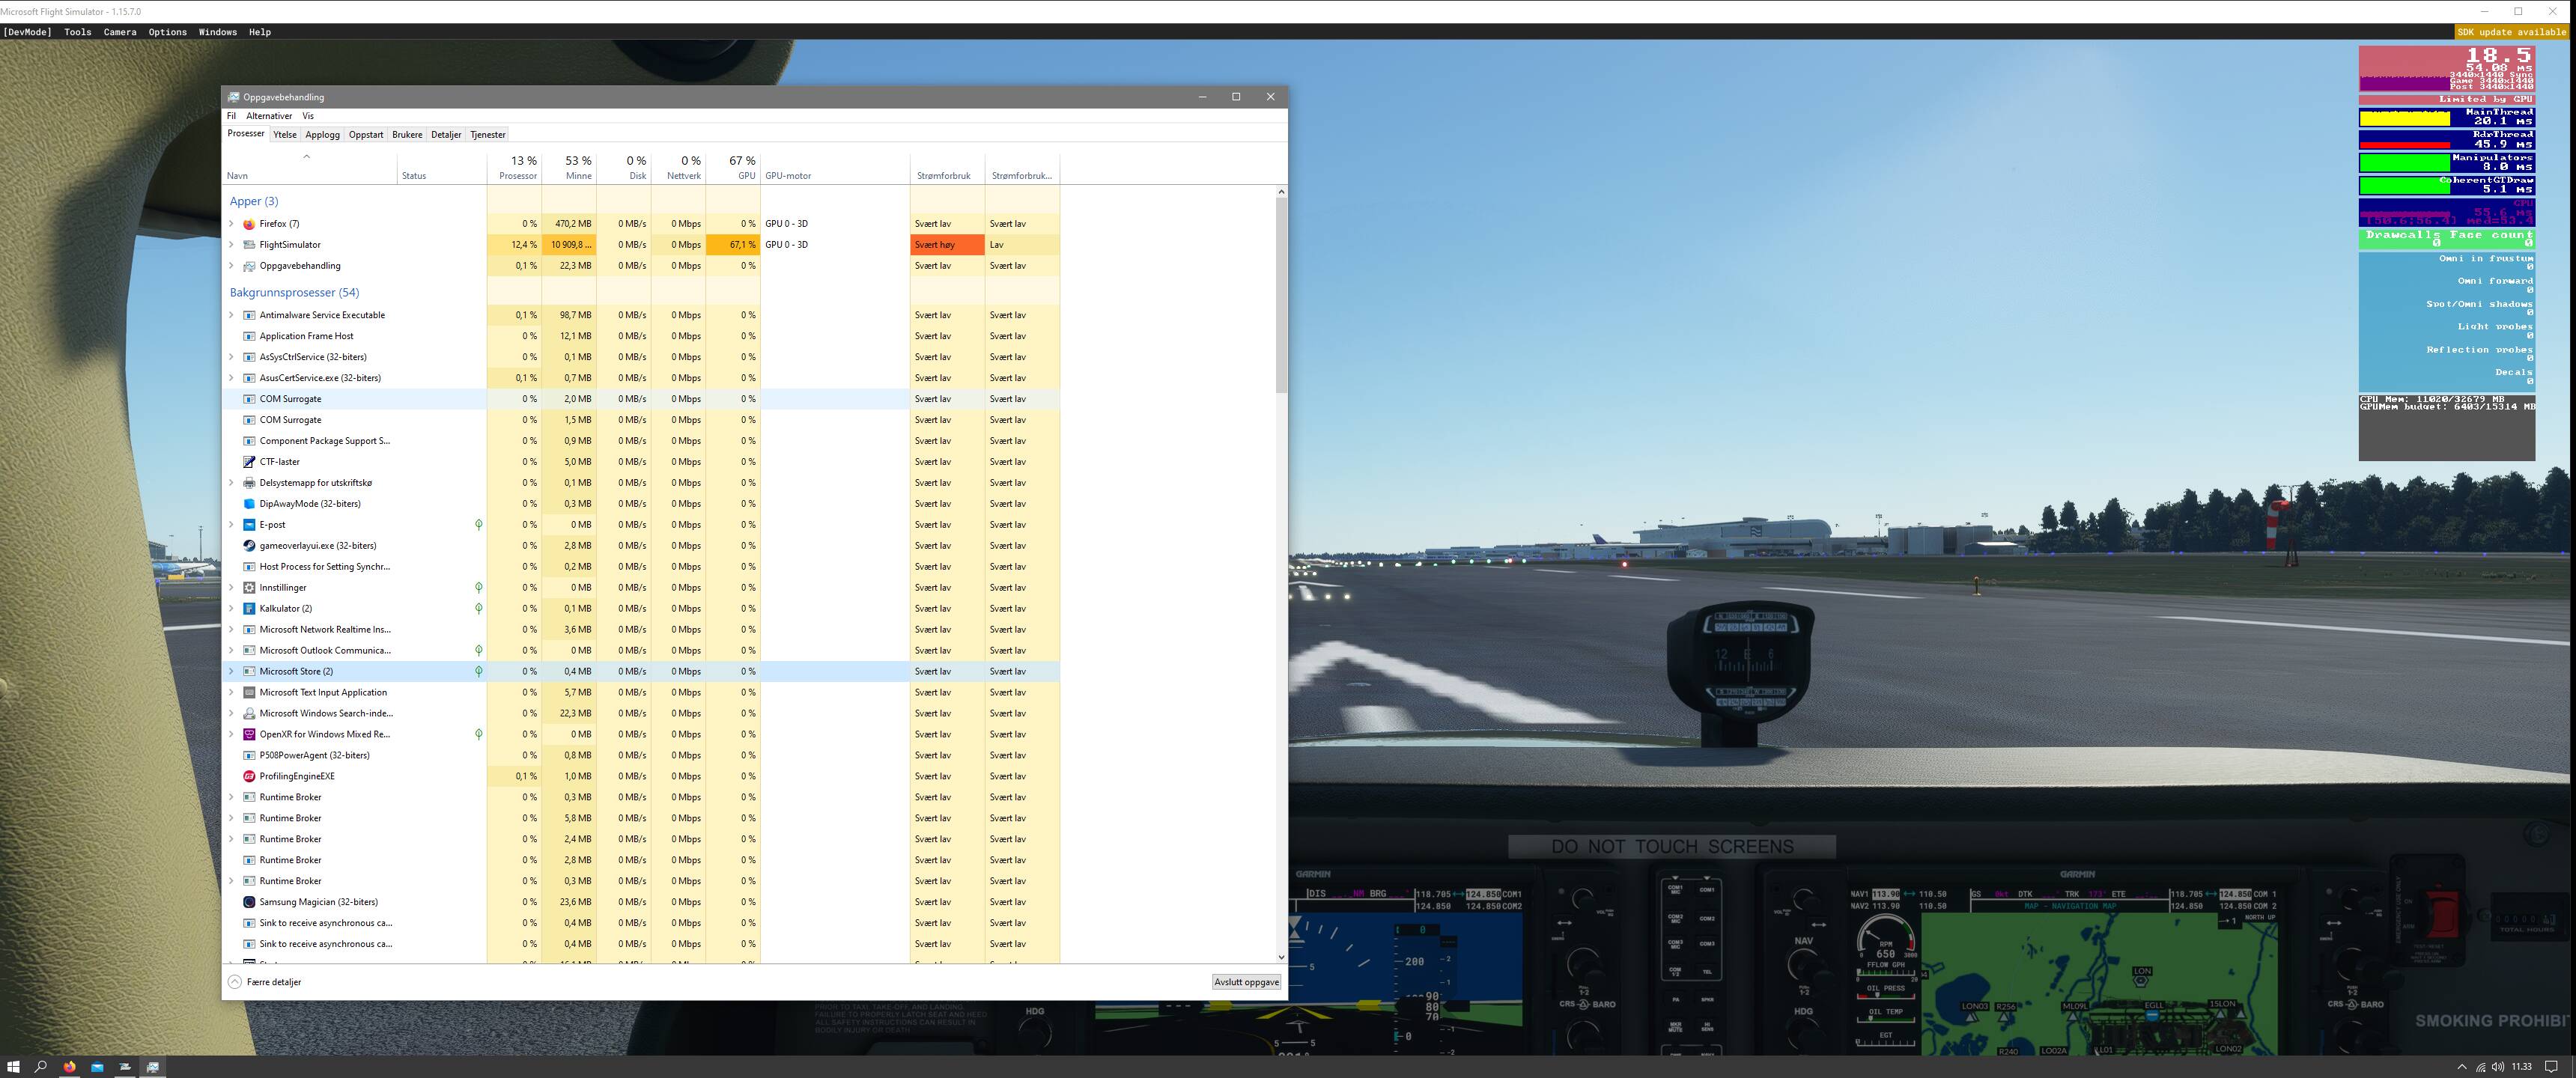2576x1078 pixels.
Task: Click the Firefox icon in the process list
Action: (x=249, y=224)
